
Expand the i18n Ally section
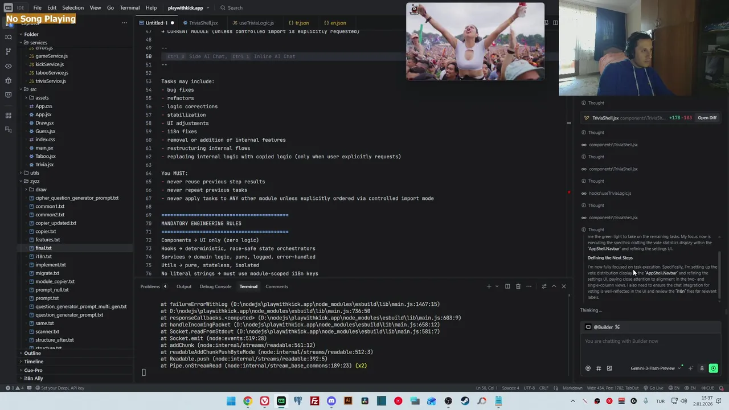click(x=34, y=378)
